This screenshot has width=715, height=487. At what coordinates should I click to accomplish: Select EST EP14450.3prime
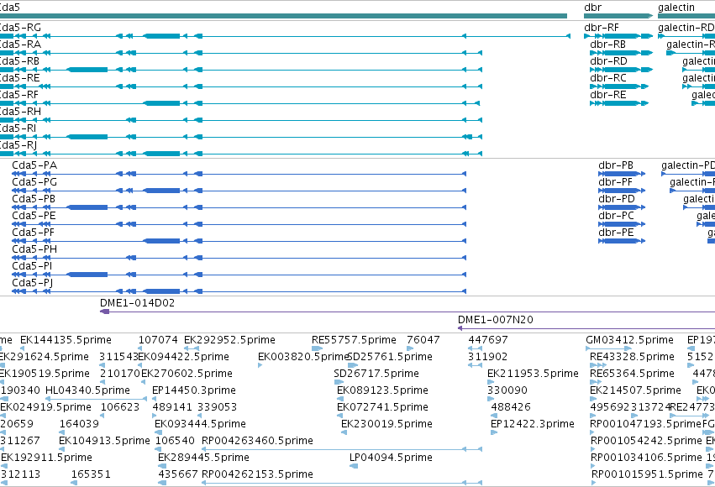point(194,390)
